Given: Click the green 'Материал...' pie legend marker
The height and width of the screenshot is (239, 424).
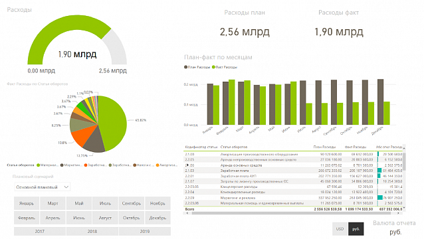Looking at the screenshot, I should click(x=38, y=165).
